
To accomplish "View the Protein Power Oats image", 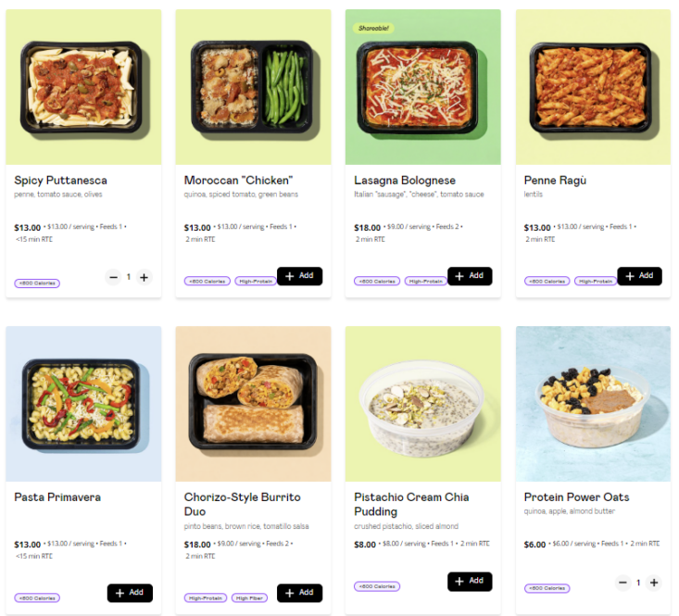I will point(593,404).
